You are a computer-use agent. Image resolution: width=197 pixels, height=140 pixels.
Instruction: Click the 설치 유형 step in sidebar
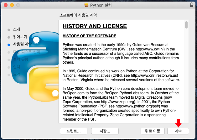pos(21,59)
